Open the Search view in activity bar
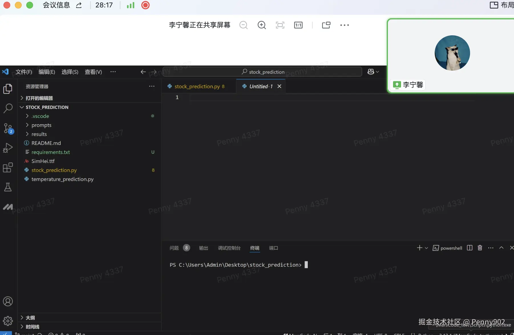 [8, 108]
